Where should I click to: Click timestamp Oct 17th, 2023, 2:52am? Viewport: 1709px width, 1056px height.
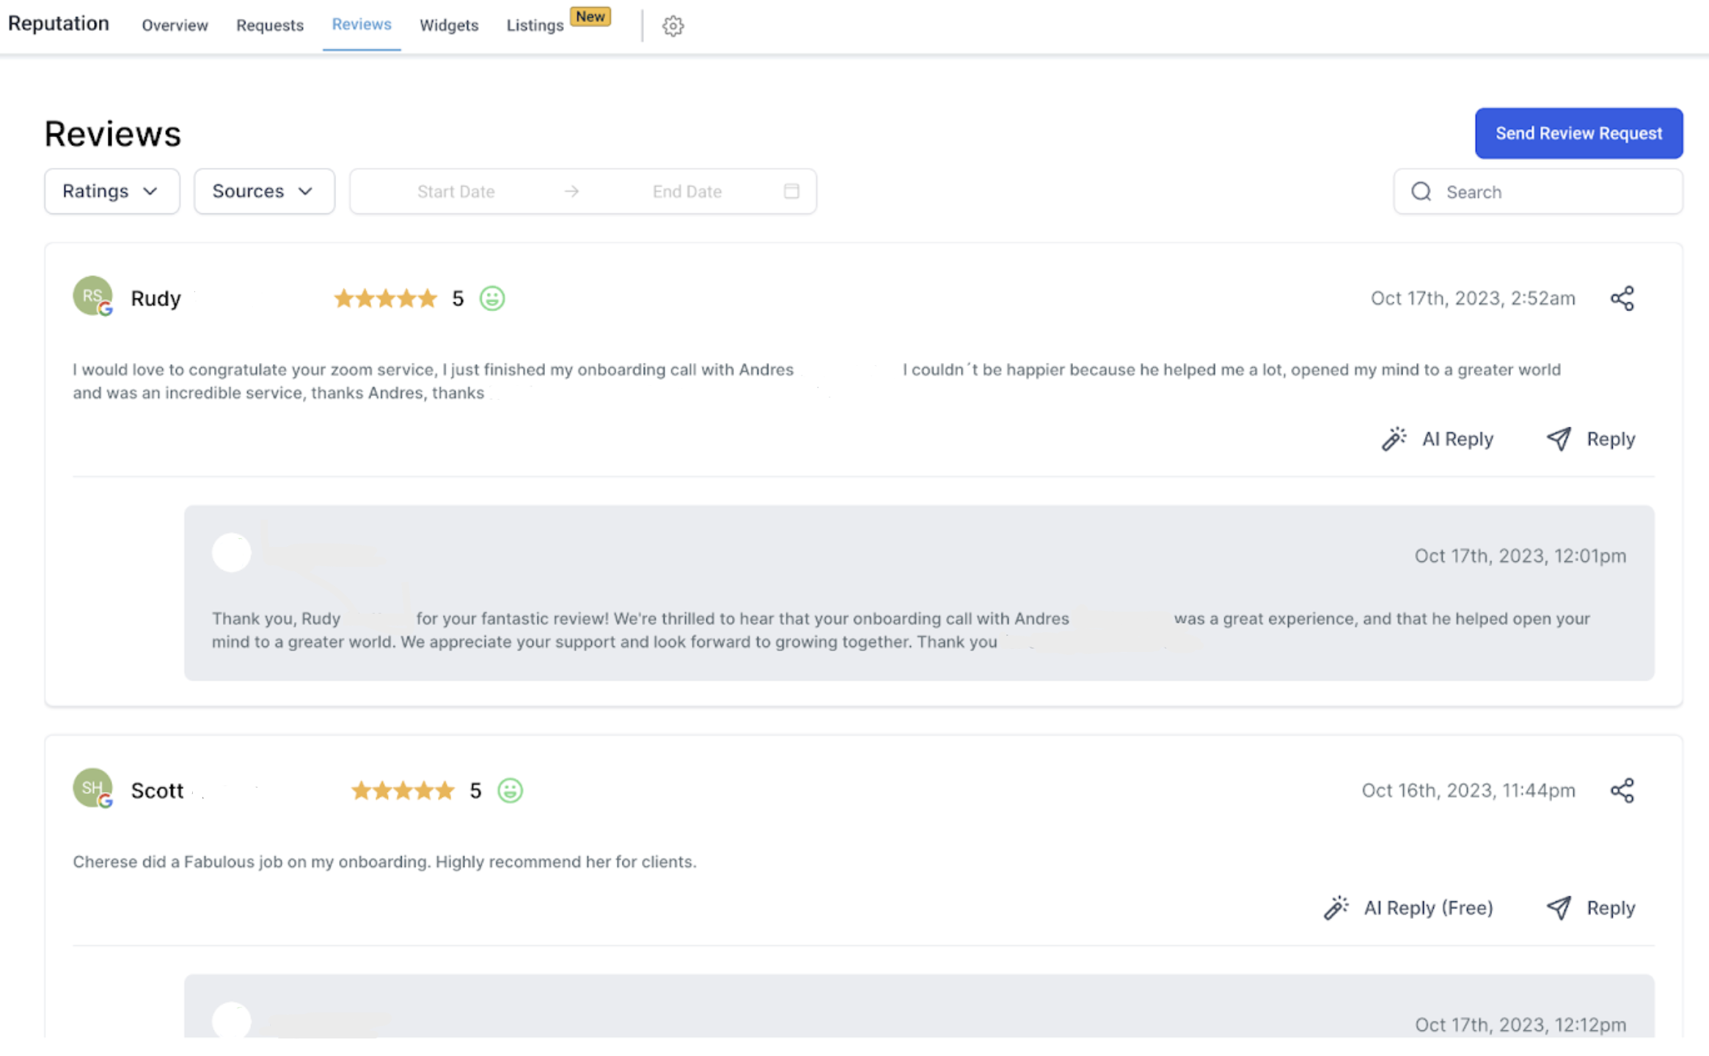[1473, 298]
